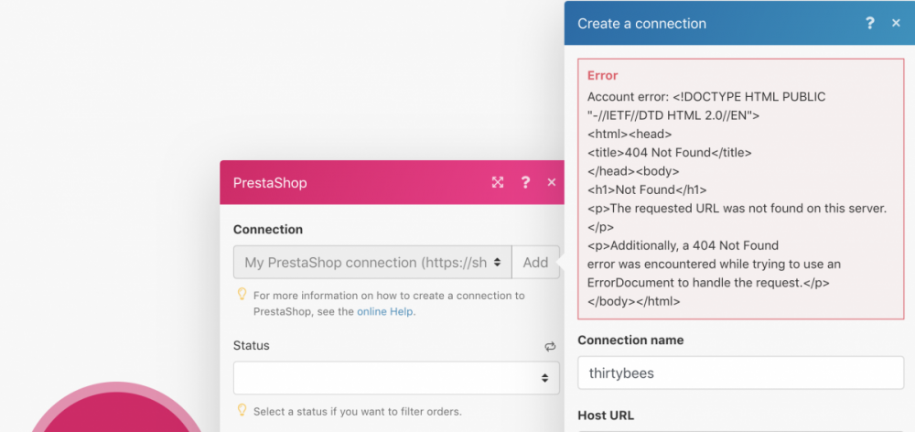Image resolution: width=915 pixels, height=432 pixels.
Task: Click the red Error heading
Action: pos(602,75)
